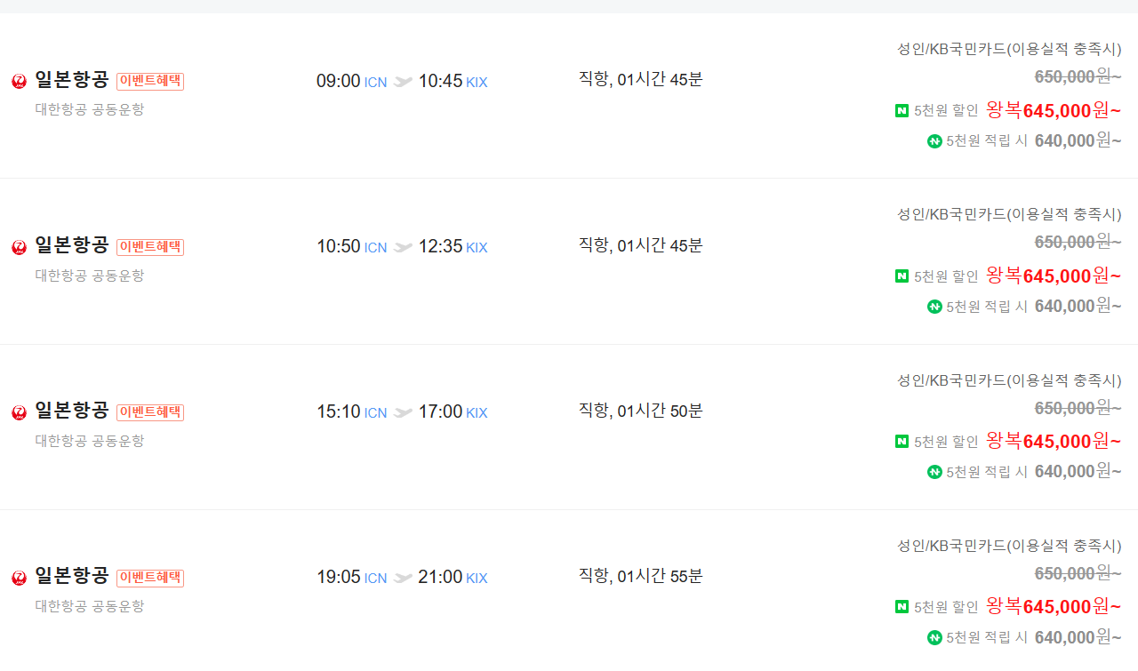The width and height of the screenshot is (1138, 671).
Task: Click the KIX airport code on the 19:05 flight
Action: click(x=477, y=579)
